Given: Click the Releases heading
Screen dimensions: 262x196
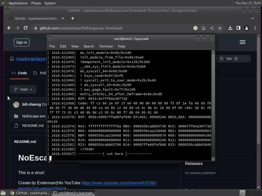Looking at the screenshot, I should pyautogui.click(x=194, y=164).
